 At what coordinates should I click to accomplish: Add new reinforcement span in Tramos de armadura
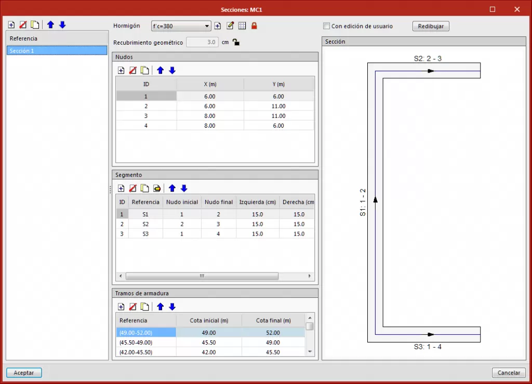(121, 307)
